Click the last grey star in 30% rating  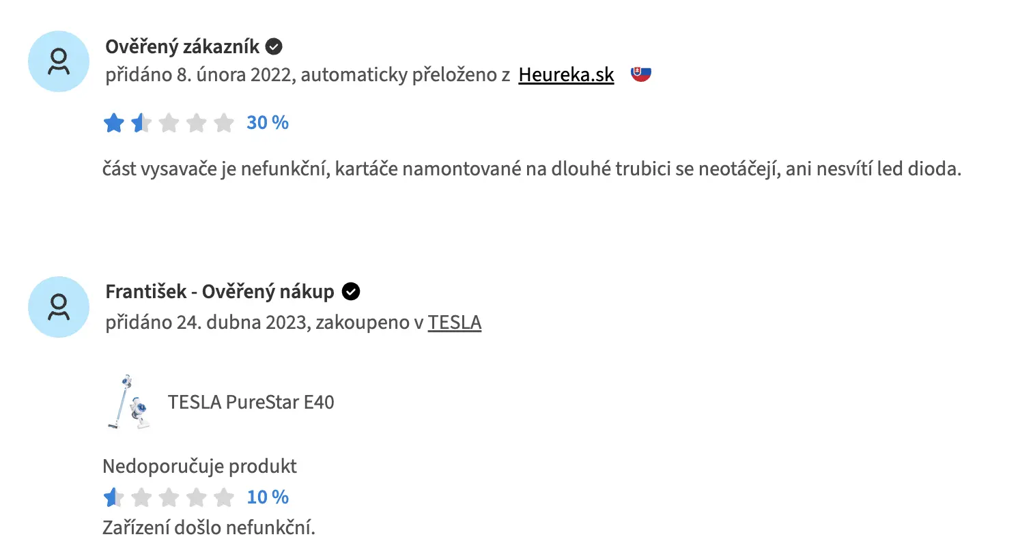(x=223, y=123)
